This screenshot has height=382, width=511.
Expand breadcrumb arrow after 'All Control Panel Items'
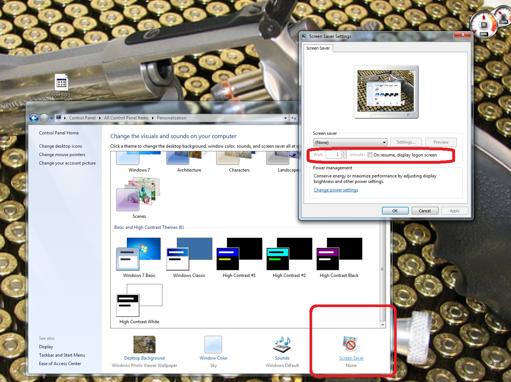(153, 118)
